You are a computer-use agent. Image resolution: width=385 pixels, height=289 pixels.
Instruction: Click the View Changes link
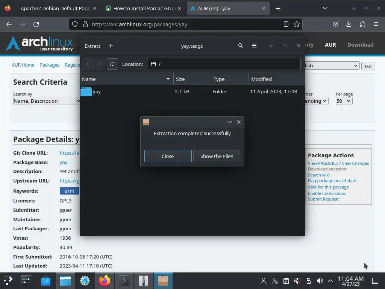click(355, 163)
